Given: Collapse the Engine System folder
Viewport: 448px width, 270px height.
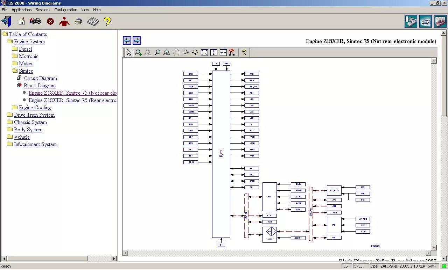Looking at the screenshot, I should click(x=10, y=41).
